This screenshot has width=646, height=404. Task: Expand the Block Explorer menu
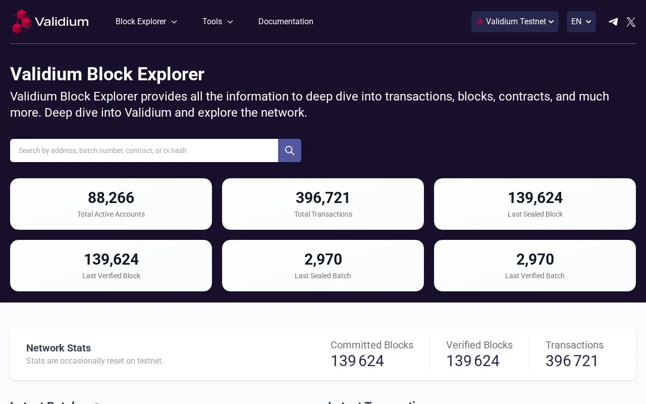click(x=146, y=22)
